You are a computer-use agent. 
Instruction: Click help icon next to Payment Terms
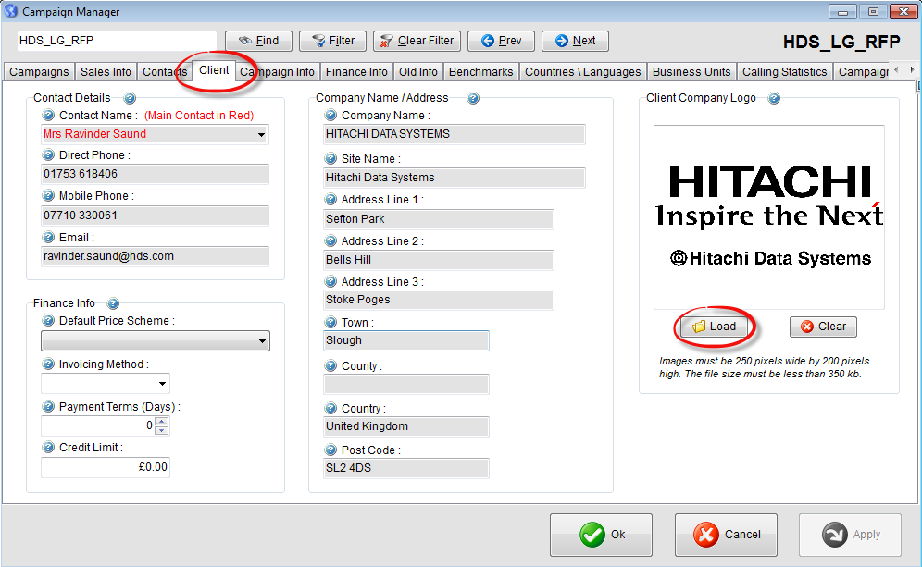[x=48, y=407]
